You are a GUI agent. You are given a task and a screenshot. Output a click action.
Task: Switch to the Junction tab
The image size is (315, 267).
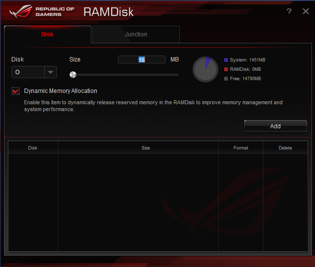click(136, 34)
